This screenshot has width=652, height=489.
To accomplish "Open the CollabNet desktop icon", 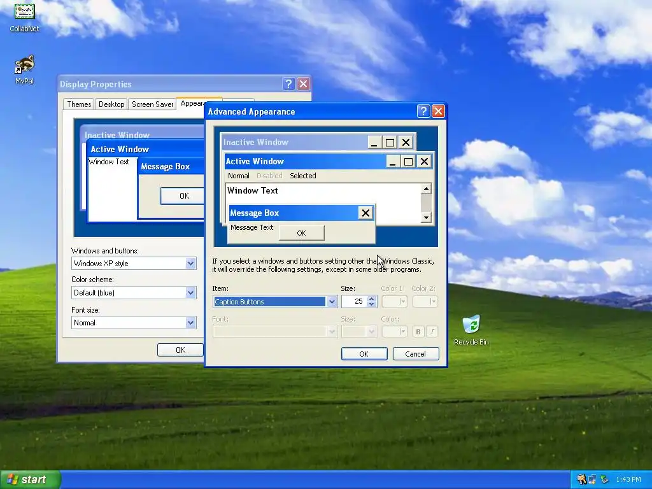I will pyautogui.click(x=24, y=17).
